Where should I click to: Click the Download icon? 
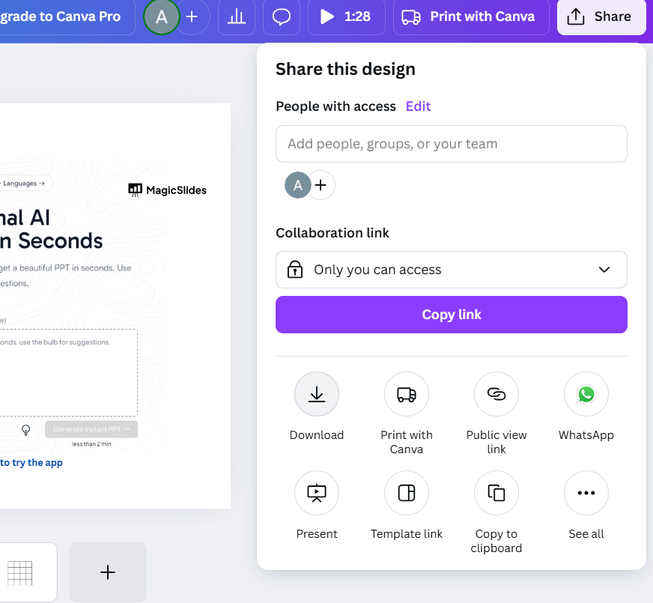317,394
